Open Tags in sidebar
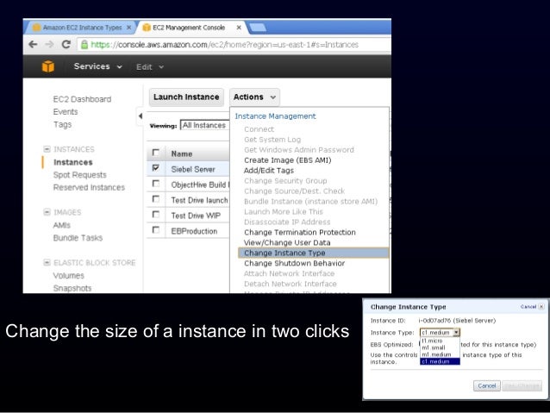Viewport: 550px width, 413px height. tap(62, 124)
